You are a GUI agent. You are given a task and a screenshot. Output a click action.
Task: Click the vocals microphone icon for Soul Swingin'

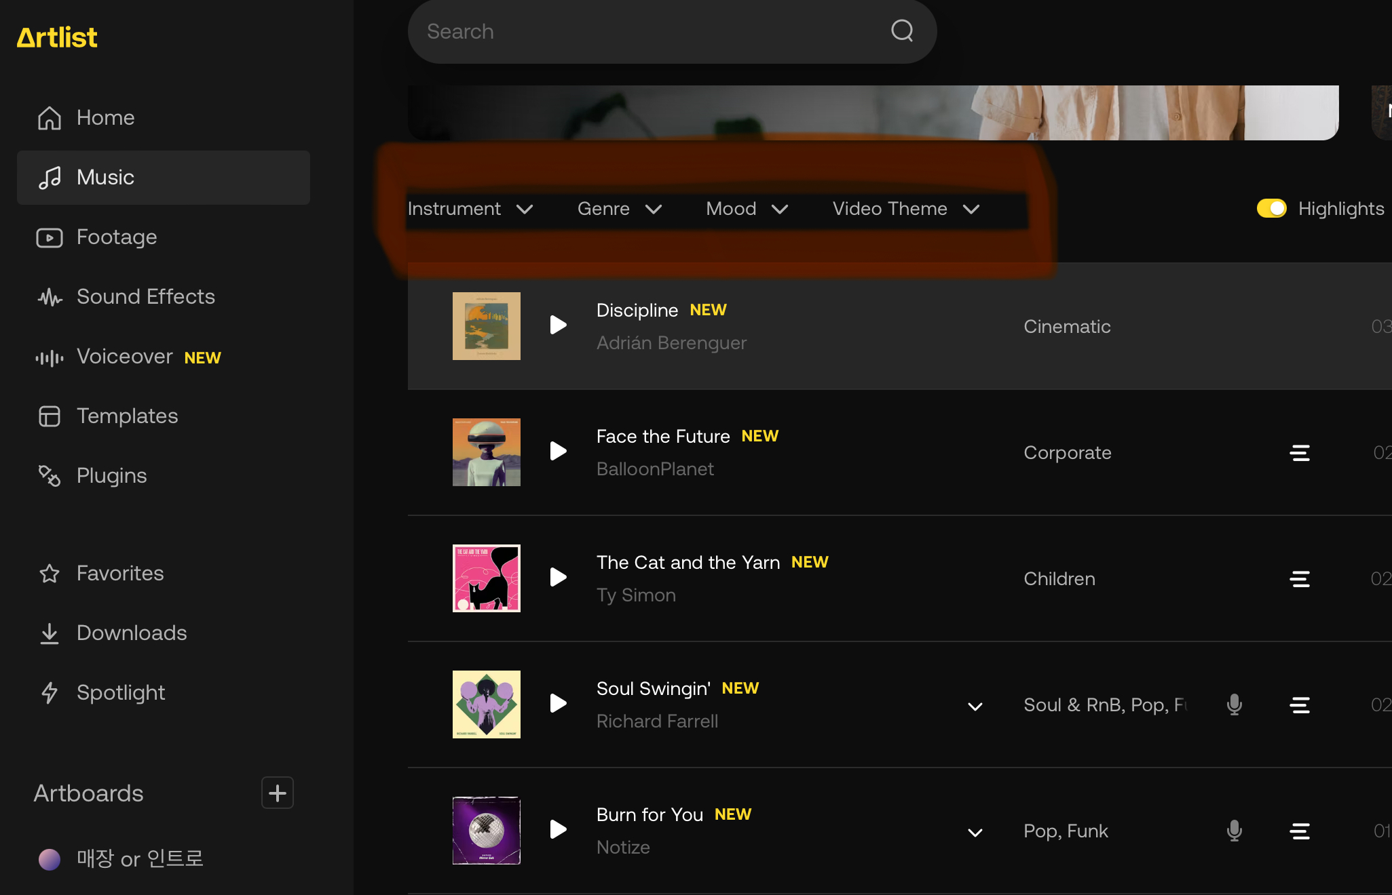pyautogui.click(x=1235, y=704)
